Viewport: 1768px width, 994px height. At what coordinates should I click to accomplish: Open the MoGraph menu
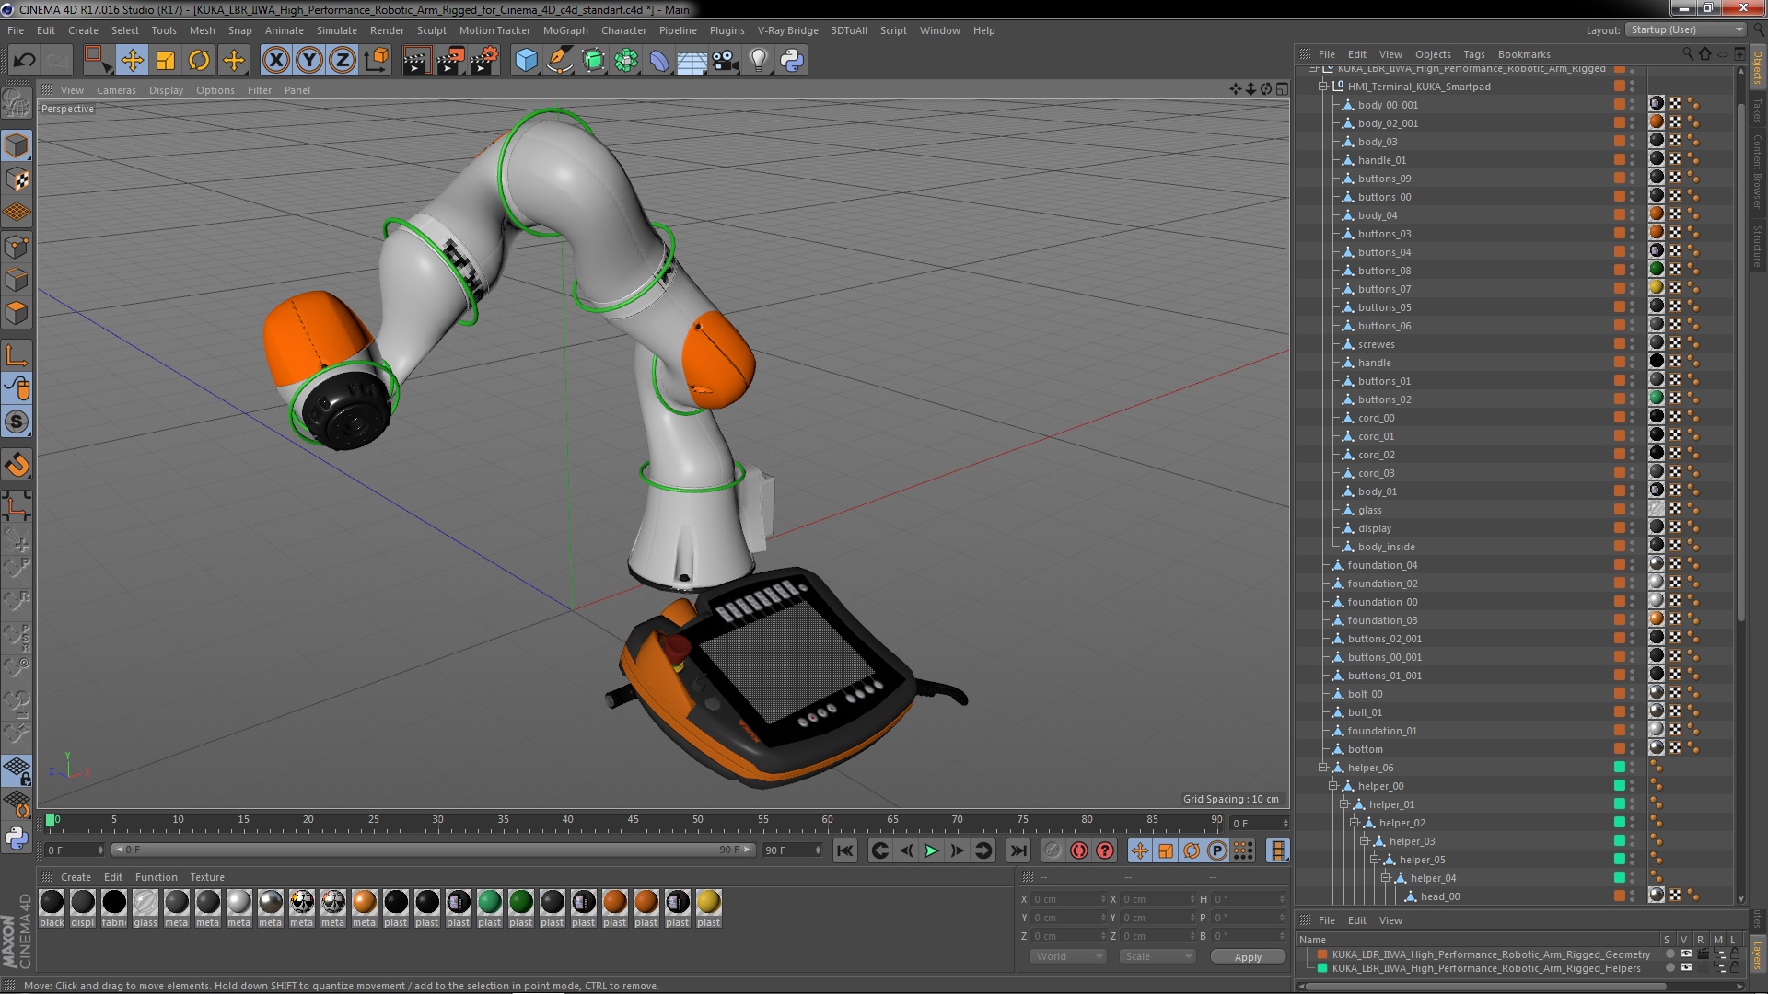click(x=565, y=30)
